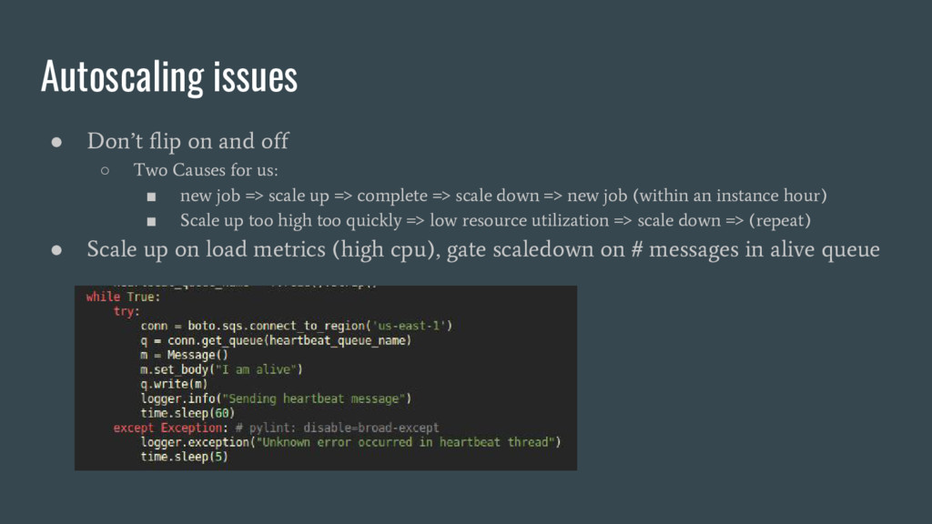Click the m.set_body("I am alive") line
The image size is (932, 524).
tap(222, 369)
